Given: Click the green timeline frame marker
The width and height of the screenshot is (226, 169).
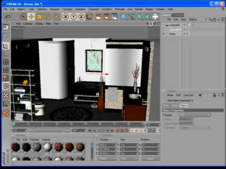Looking at the screenshot, I should (x=14, y=124).
